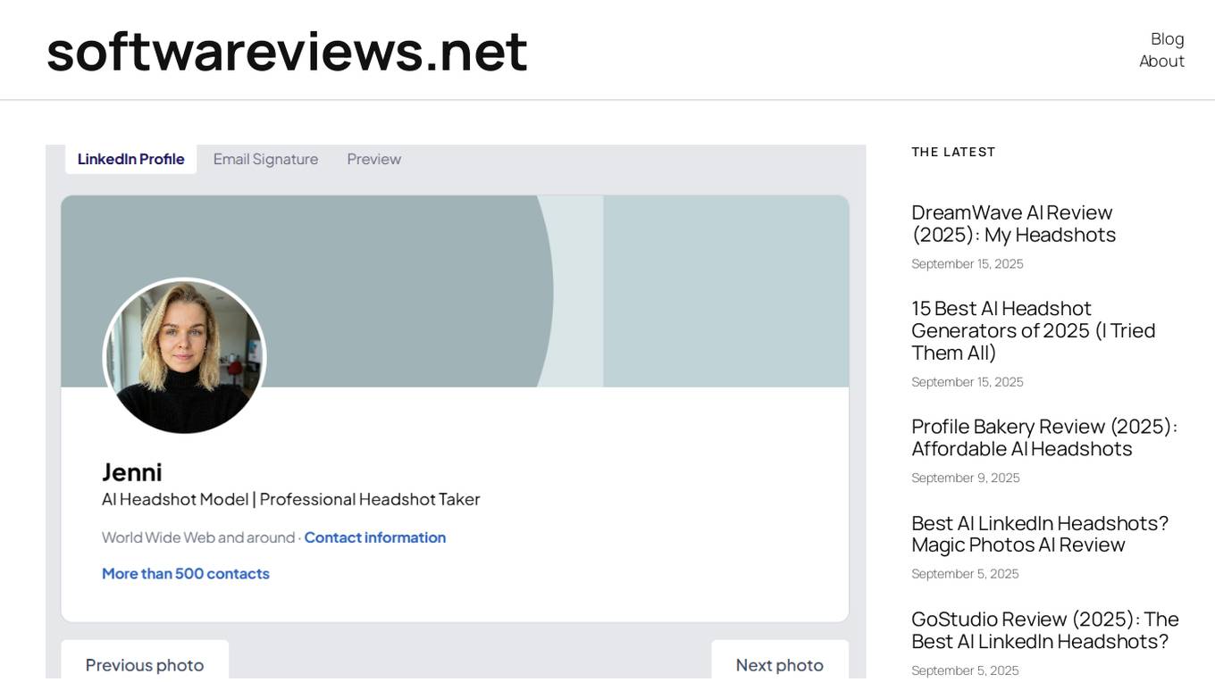1215x682 pixels.
Task: Go to the About page
Action: pos(1161,62)
